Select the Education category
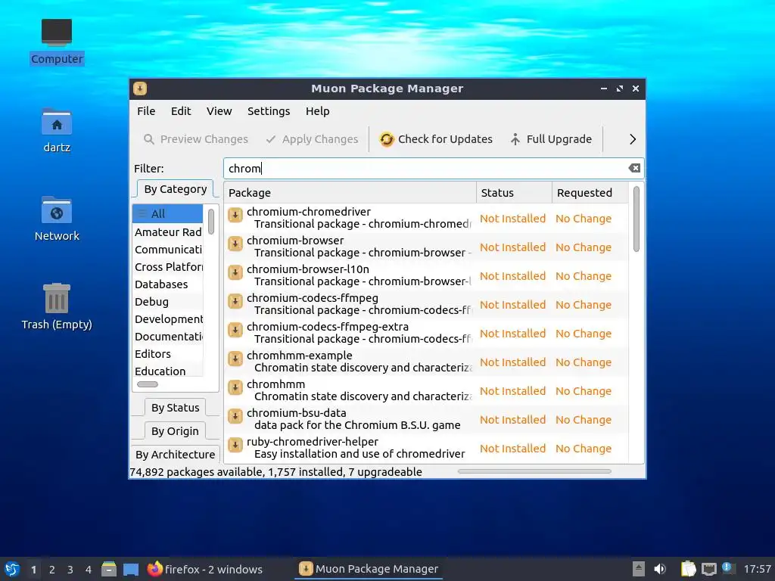This screenshot has width=775, height=581. click(167, 371)
